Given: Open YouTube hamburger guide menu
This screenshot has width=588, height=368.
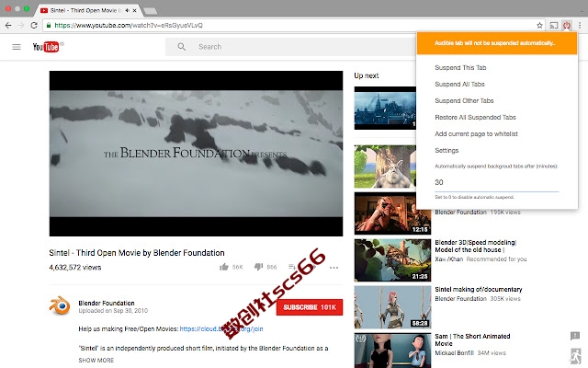Looking at the screenshot, I should 17,47.
